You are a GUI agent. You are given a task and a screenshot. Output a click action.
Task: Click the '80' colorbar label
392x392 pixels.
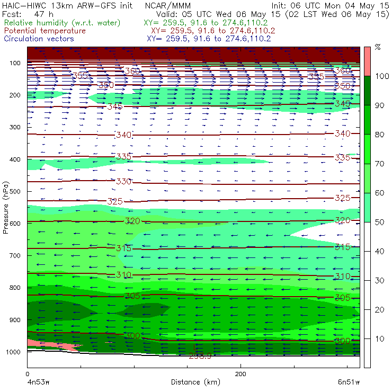[379, 135]
